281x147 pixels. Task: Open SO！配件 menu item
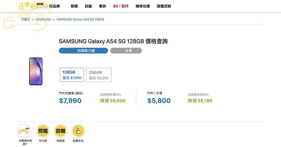121,6
